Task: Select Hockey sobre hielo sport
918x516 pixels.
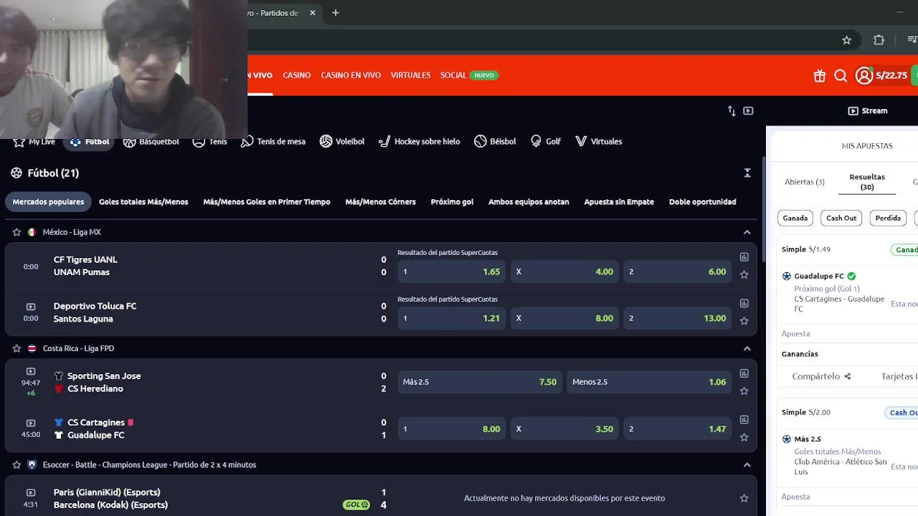Action: click(x=420, y=141)
